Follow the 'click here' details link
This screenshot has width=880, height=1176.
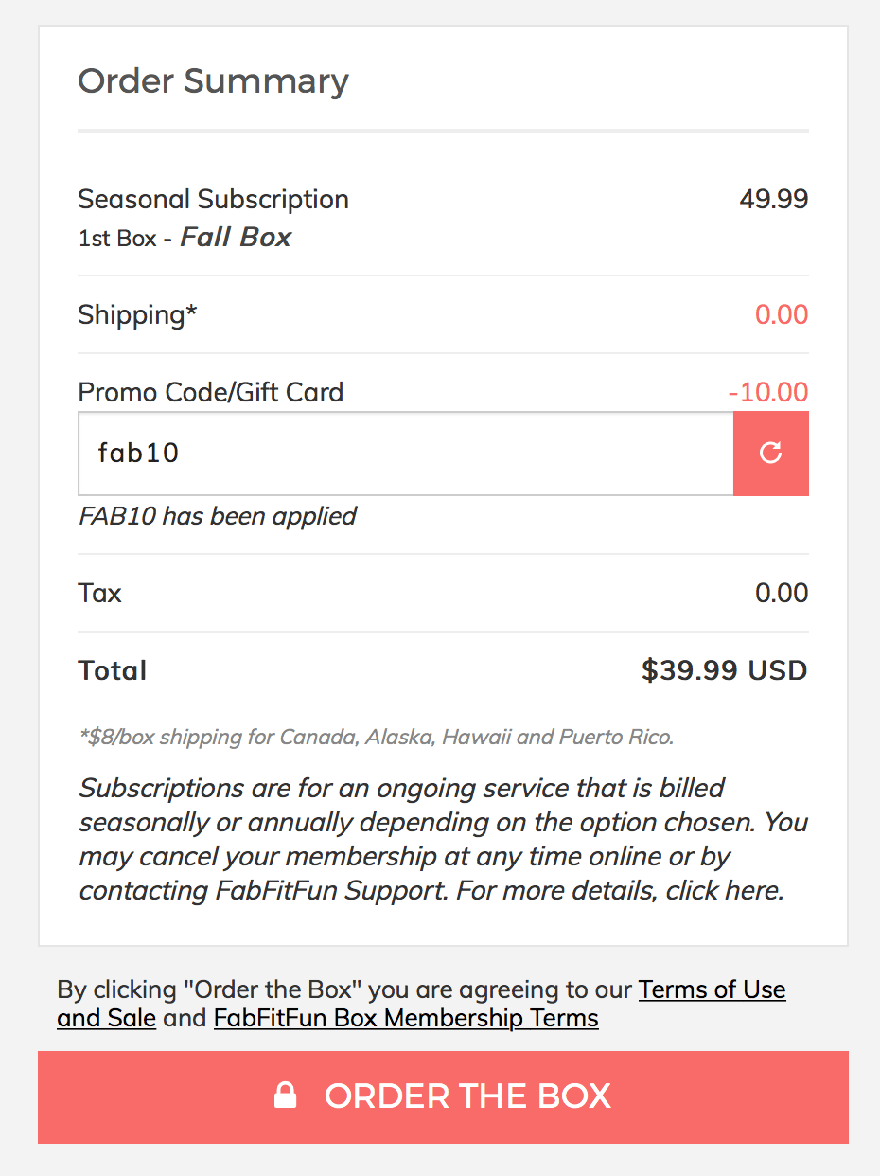[x=723, y=890]
